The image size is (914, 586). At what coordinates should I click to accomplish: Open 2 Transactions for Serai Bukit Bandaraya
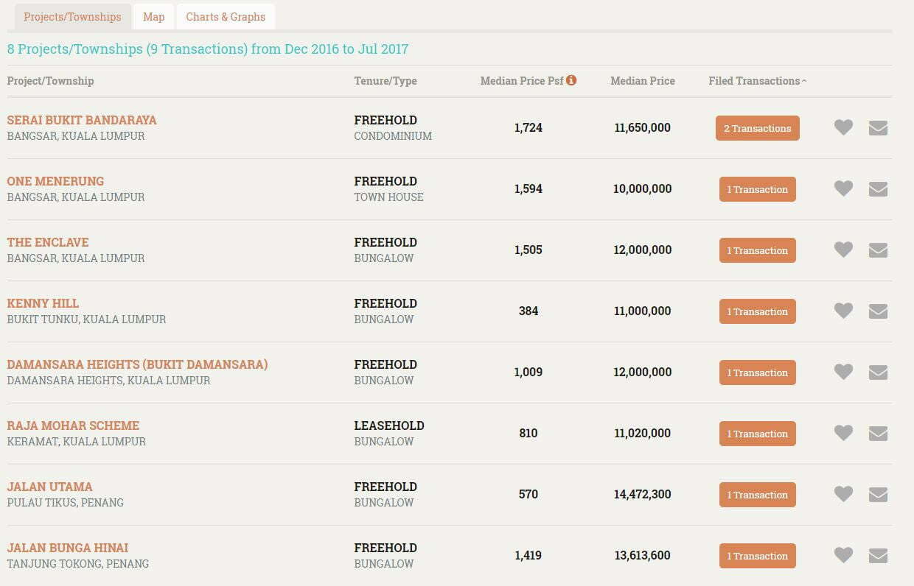(757, 128)
